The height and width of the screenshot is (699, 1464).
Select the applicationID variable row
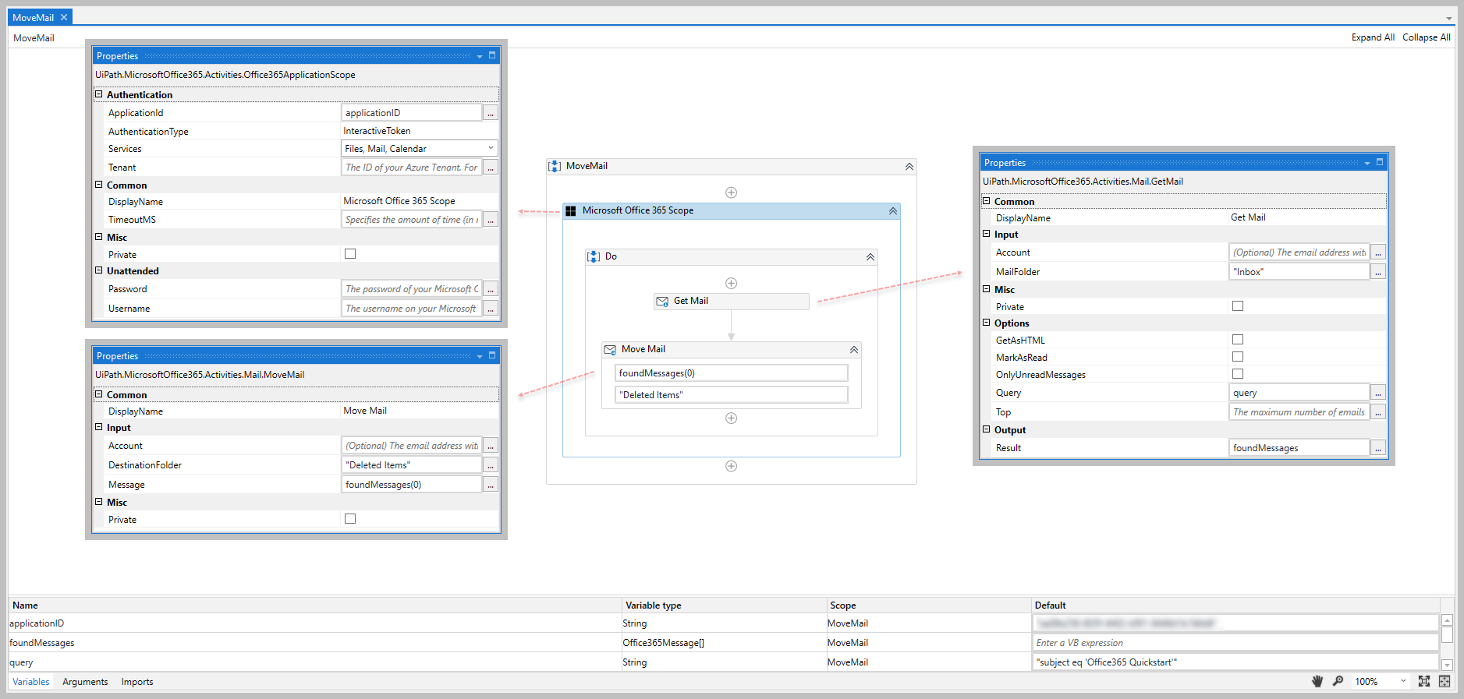tap(724, 623)
